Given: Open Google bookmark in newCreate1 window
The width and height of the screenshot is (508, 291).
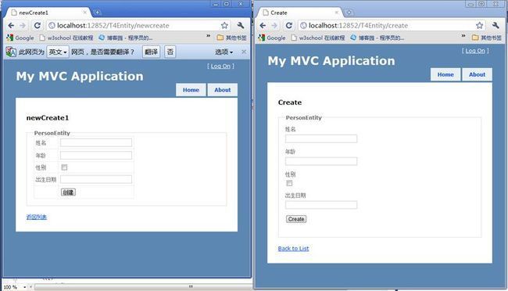Looking at the screenshot, I should [x=20, y=38].
